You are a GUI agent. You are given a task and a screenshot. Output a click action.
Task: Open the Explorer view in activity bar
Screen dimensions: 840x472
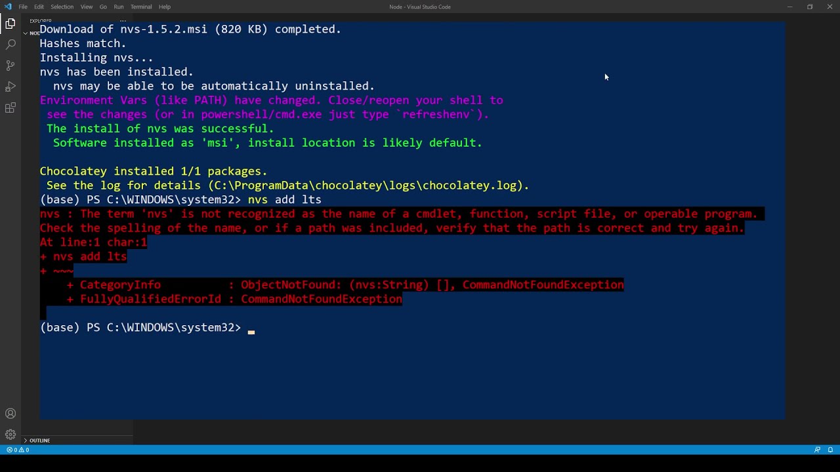click(10, 24)
